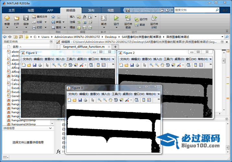Image resolution: width=232 pixels, height=162 pixels.
Task: Open Tools menu in Figure 2
Action: [x=168, y=59]
